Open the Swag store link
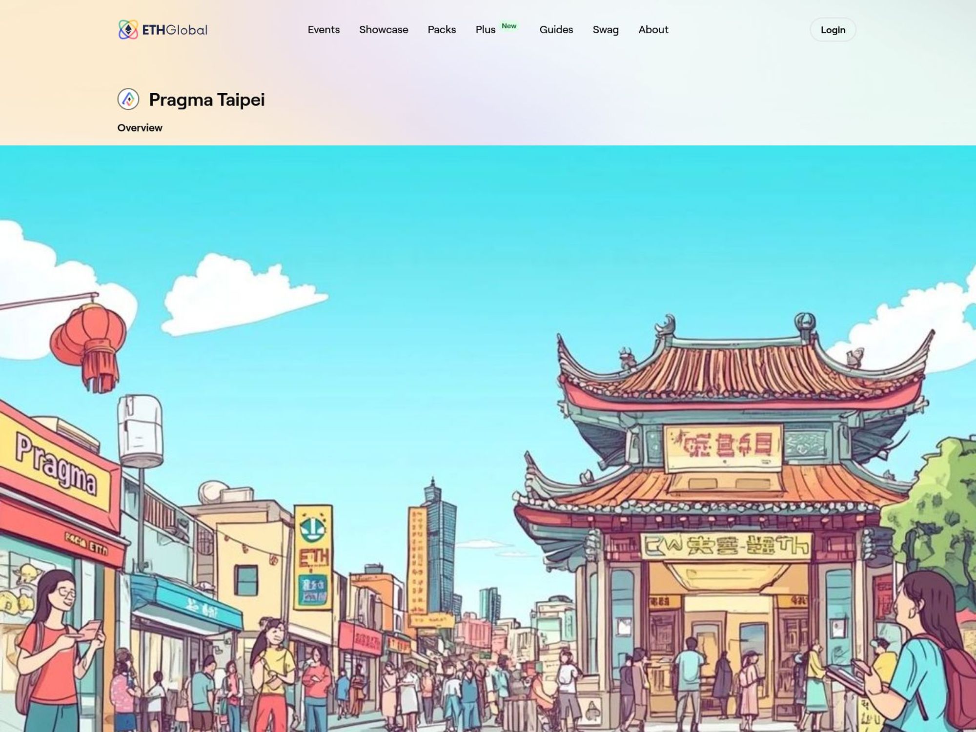This screenshot has width=976, height=732. tap(606, 30)
